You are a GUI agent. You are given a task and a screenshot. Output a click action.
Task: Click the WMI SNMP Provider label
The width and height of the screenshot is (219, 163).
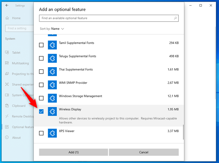pyautogui.click(x=73, y=83)
